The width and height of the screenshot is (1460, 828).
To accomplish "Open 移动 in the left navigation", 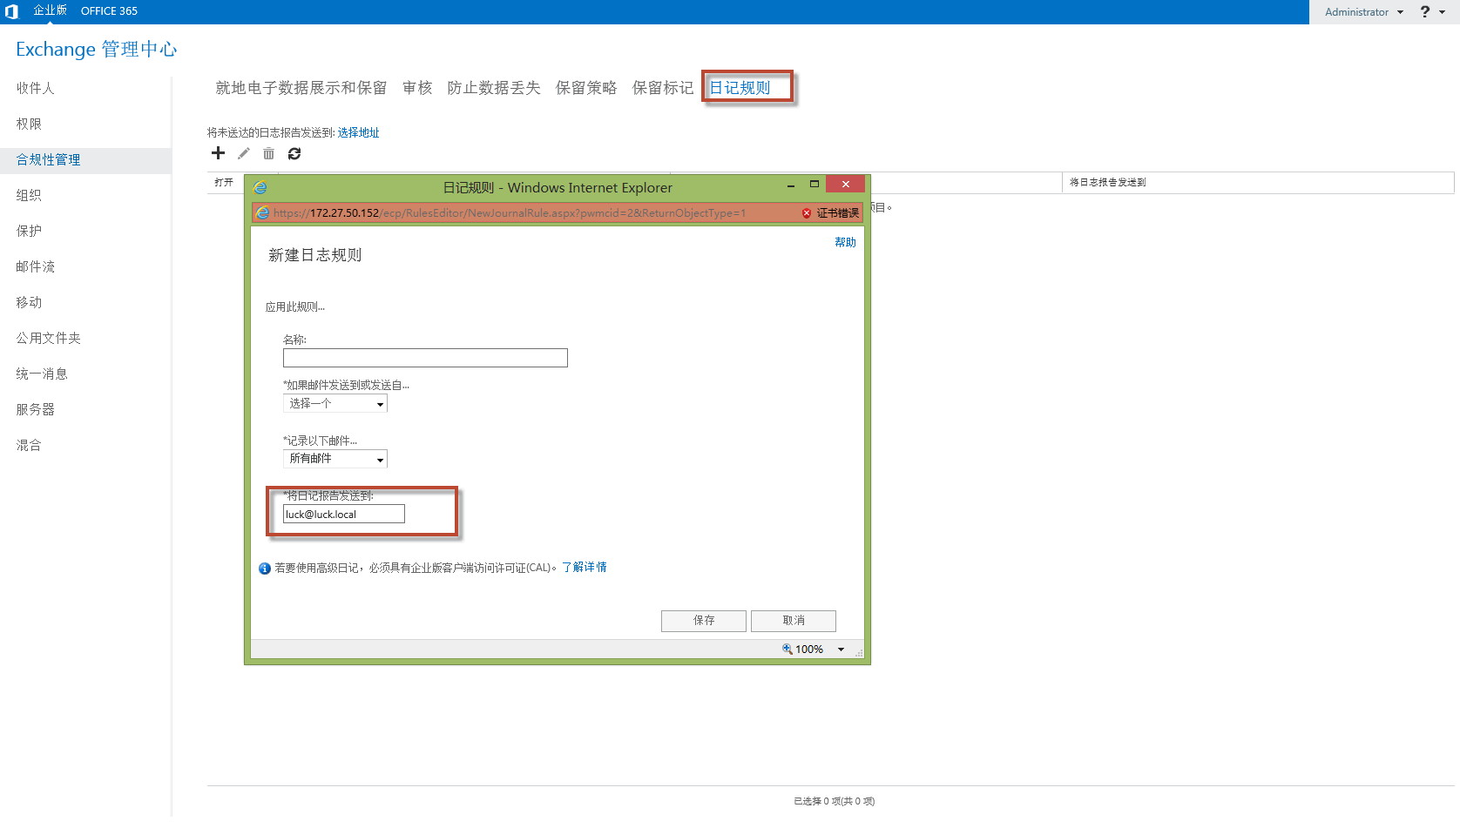I will point(29,302).
